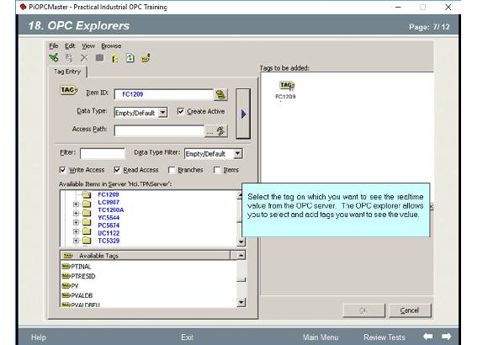The image size is (488, 345).
Task: Click the grey X delete toolbar icon
Action: pyautogui.click(x=84, y=58)
